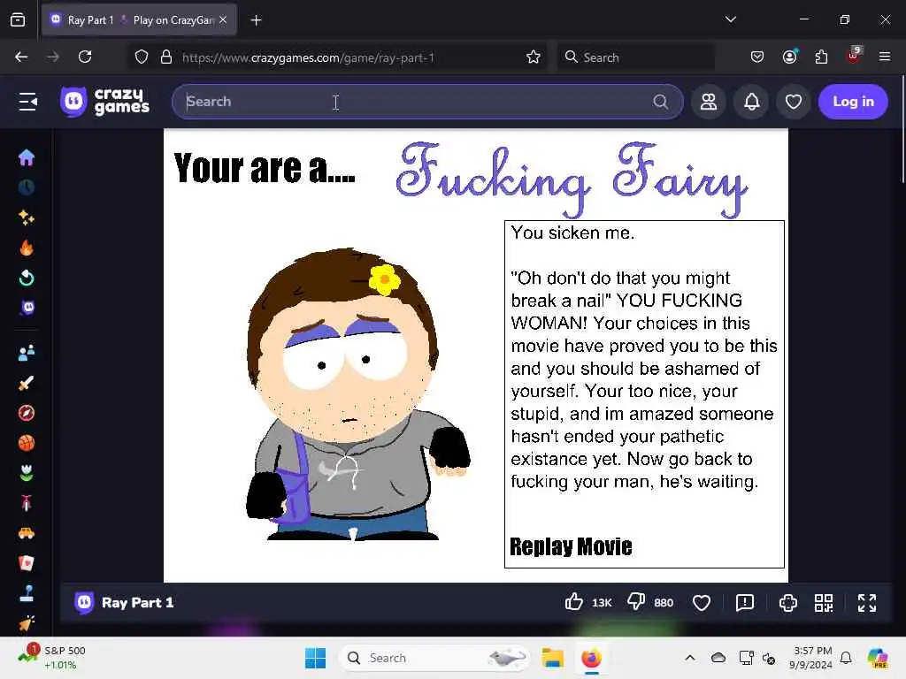Add Ray Part 1 to favorites
This screenshot has width=906, height=679.
[x=701, y=603]
